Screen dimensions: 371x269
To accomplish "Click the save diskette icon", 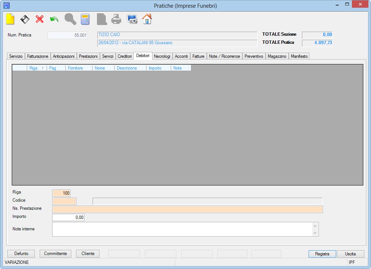I will 25,19.
